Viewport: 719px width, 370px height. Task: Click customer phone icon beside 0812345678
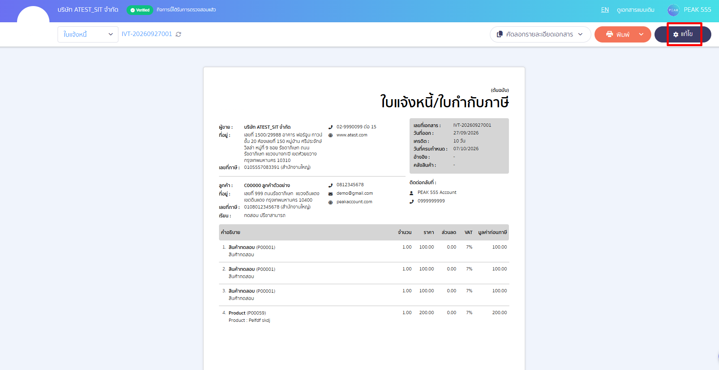[x=331, y=185]
